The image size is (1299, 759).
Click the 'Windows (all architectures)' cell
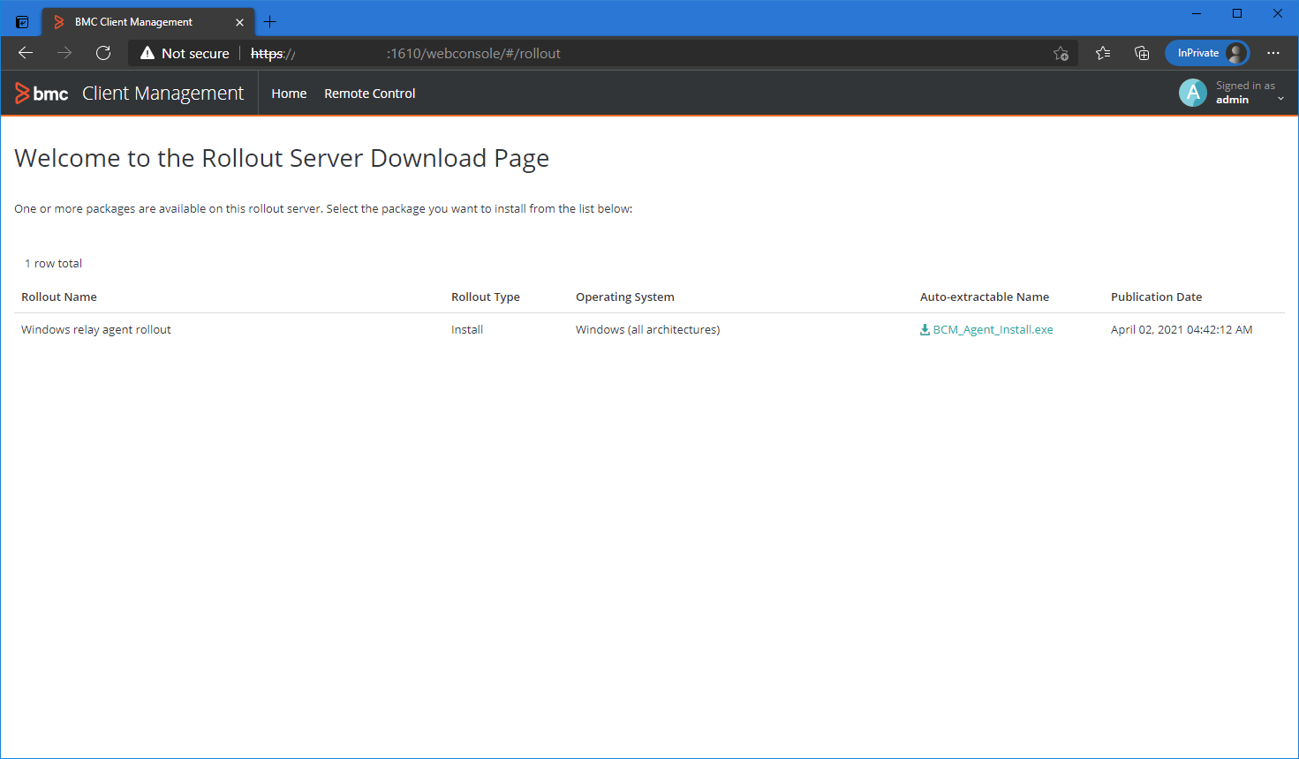tap(648, 330)
